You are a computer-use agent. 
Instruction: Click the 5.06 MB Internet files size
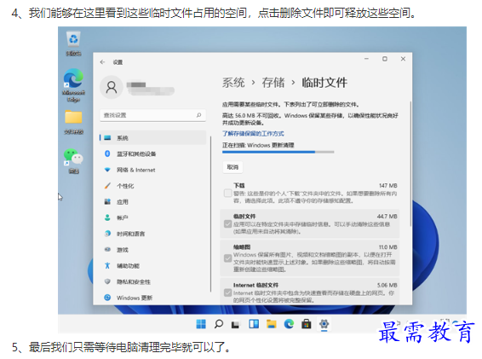pos(387,285)
